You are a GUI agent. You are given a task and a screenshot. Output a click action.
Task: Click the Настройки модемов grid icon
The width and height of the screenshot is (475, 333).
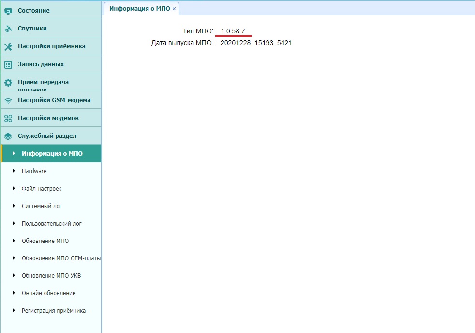[x=8, y=118]
